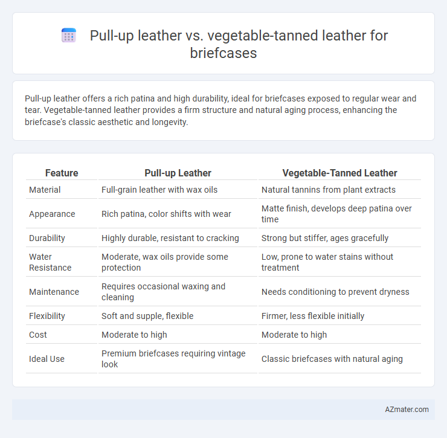Click the Pull-up Leather column header
The width and height of the screenshot is (447, 438).
coord(178,173)
